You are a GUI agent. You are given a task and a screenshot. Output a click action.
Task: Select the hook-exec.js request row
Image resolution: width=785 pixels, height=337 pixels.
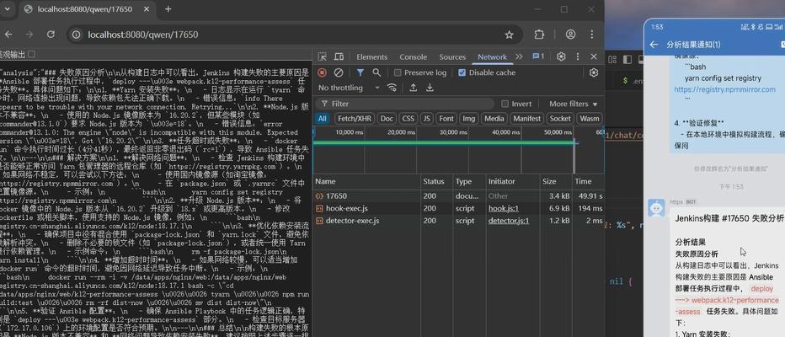(458, 208)
